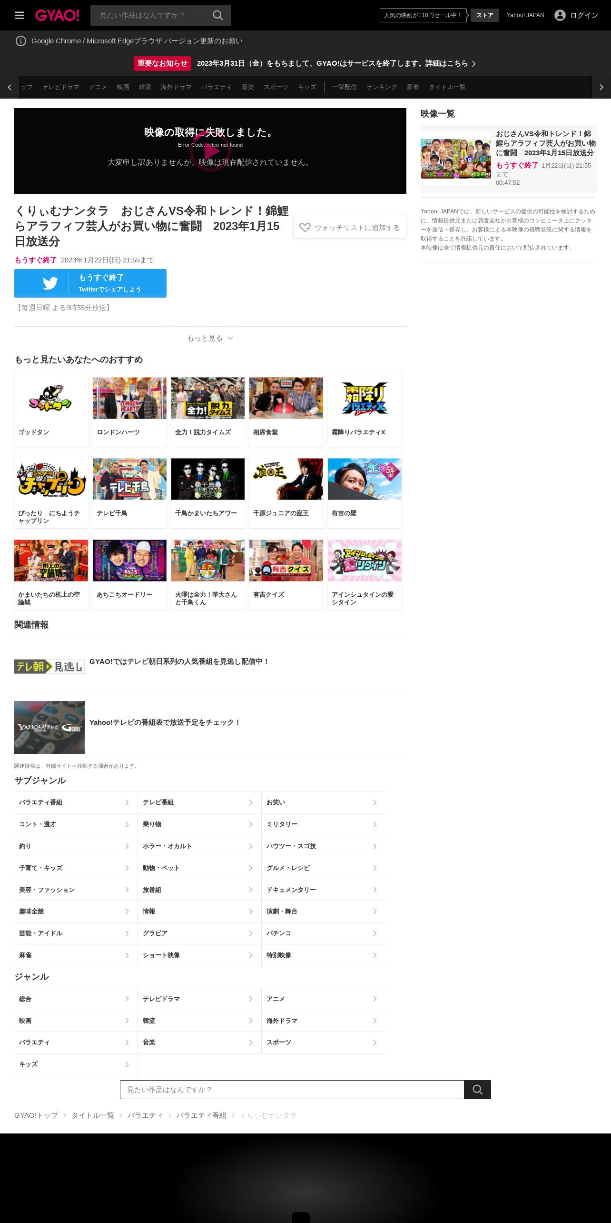Open かまいたちの机上の空論城 card
Viewport: 611px width, 1223px height.
pyautogui.click(x=51, y=571)
